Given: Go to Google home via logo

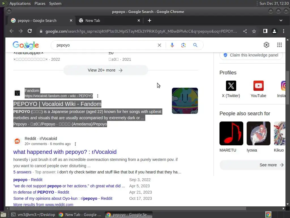Looking at the screenshot, I should [x=26, y=45].
